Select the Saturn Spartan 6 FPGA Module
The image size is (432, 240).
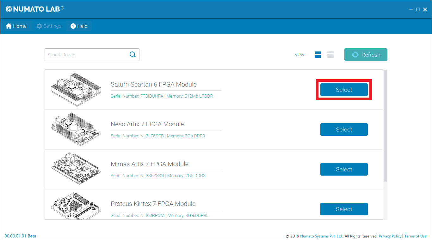click(344, 90)
